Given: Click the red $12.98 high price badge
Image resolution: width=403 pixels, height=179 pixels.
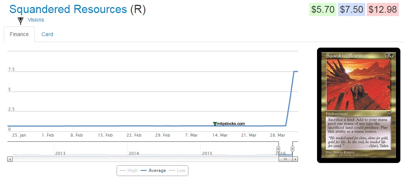Looking at the screenshot, I should coord(382,10).
